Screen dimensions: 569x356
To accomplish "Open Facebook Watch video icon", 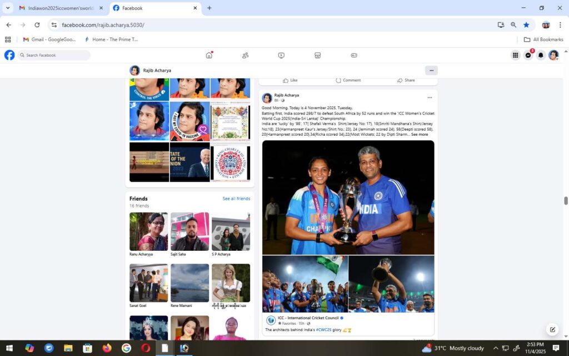I will [281, 55].
